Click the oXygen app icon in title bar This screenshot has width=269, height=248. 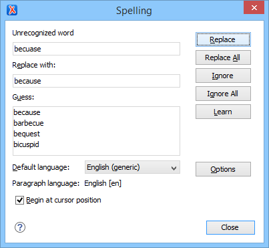[12, 10]
